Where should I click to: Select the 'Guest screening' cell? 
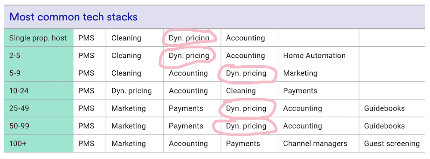[x=392, y=144]
